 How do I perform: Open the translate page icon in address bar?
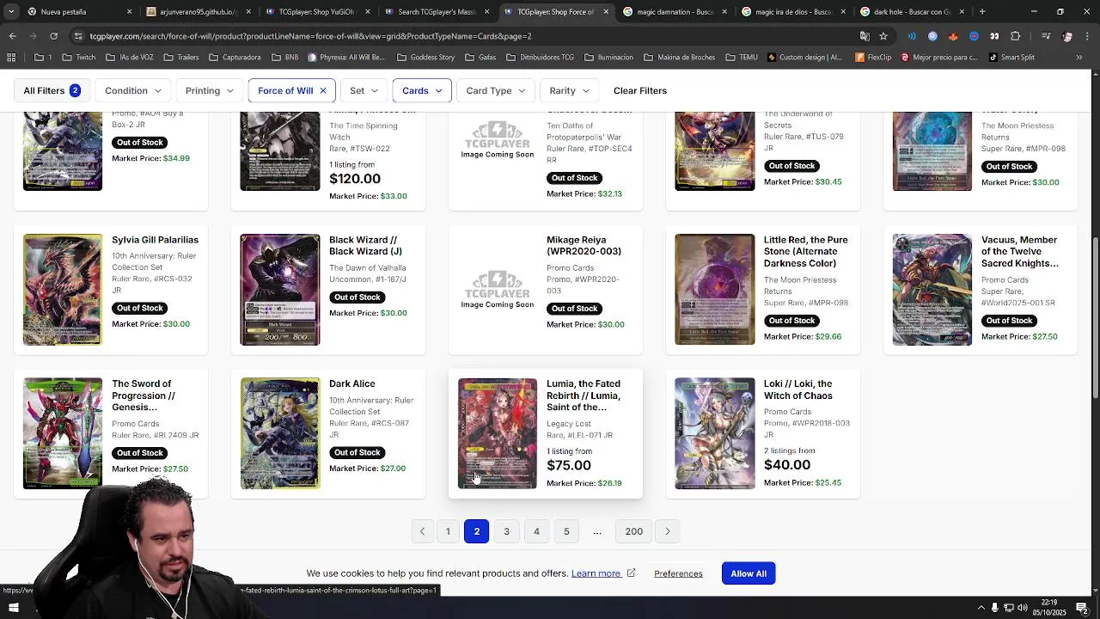pyautogui.click(x=865, y=36)
